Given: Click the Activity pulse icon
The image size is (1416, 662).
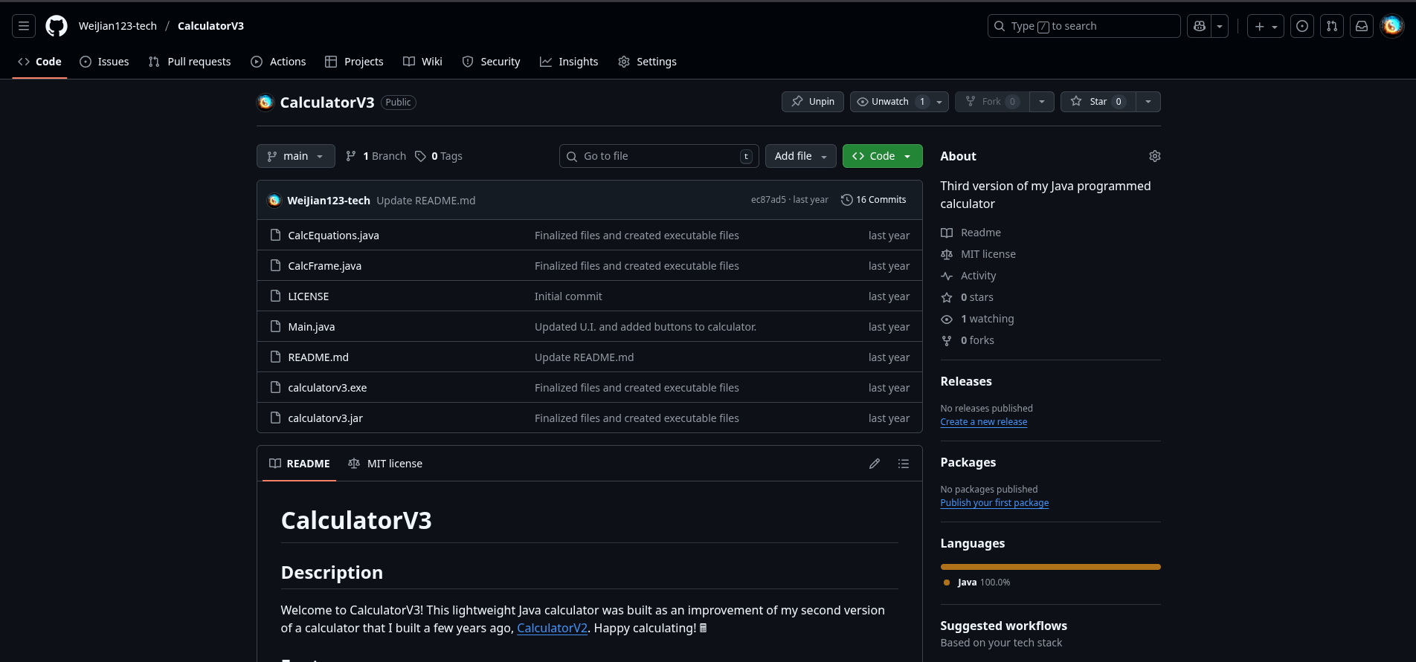Looking at the screenshot, I should click(947, 276).
